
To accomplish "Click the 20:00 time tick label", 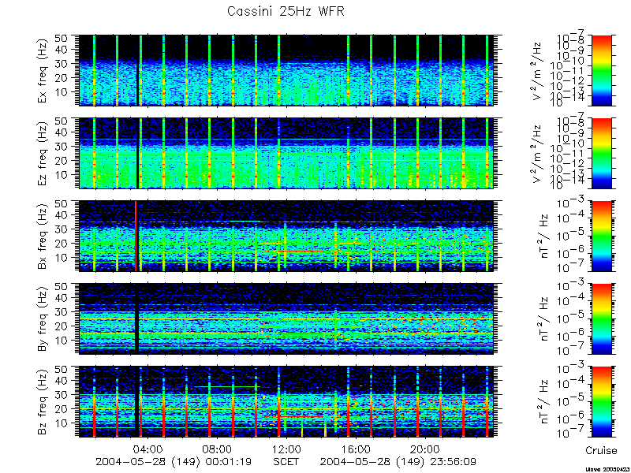I will pos(424,449).
